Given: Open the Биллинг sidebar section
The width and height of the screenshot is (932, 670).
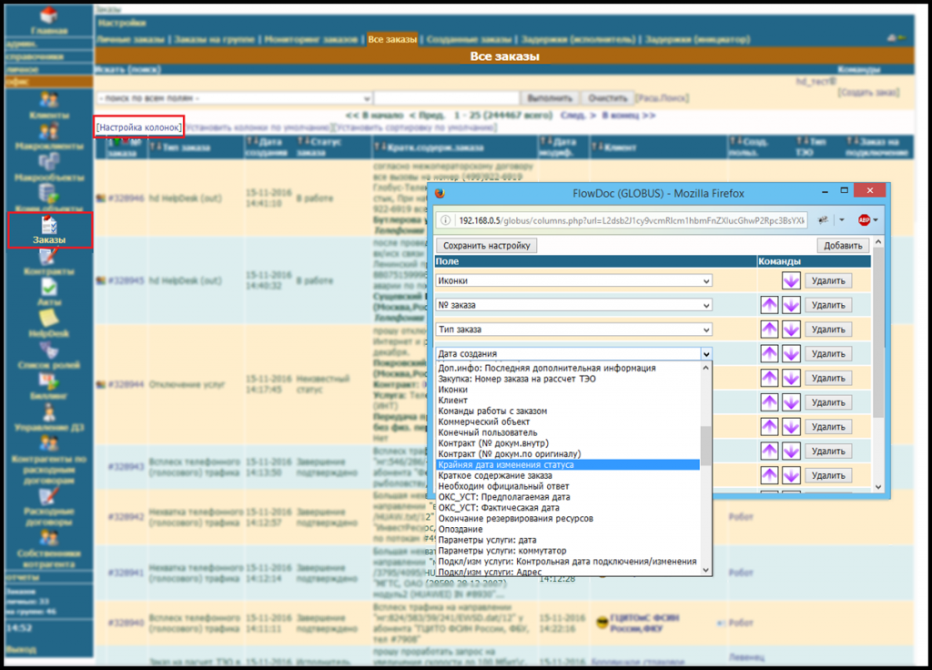Looking at the screenshot, I should pos(49,386).
